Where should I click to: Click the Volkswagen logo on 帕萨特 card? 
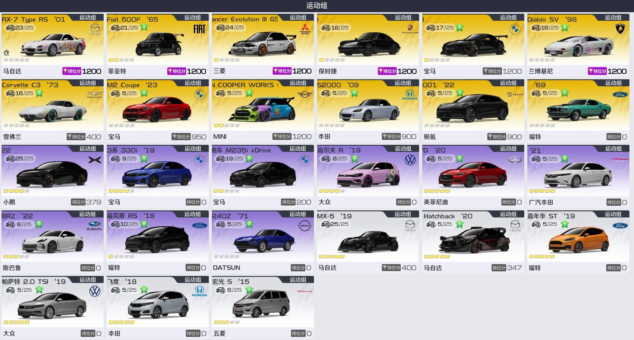click(95, 291)
